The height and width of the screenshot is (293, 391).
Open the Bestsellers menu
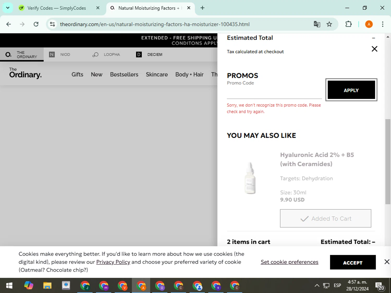tap(124, 74)
